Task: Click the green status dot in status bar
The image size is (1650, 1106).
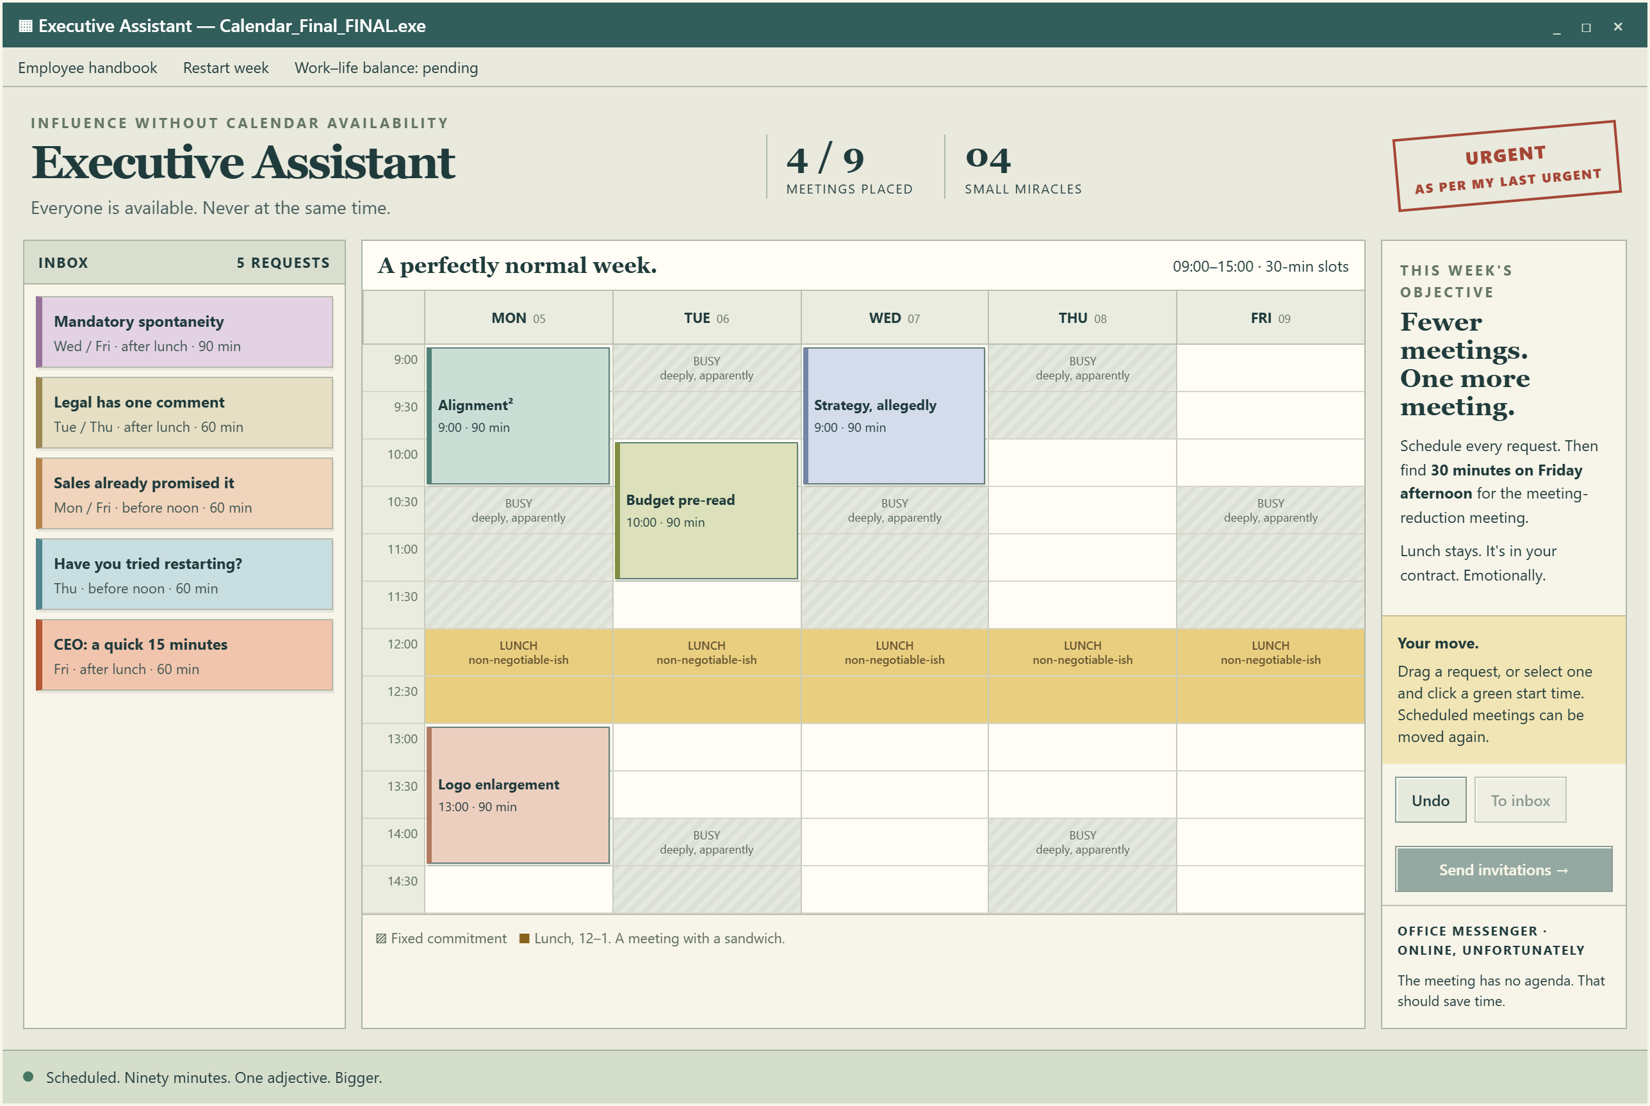Action: tap(28, 1077)
